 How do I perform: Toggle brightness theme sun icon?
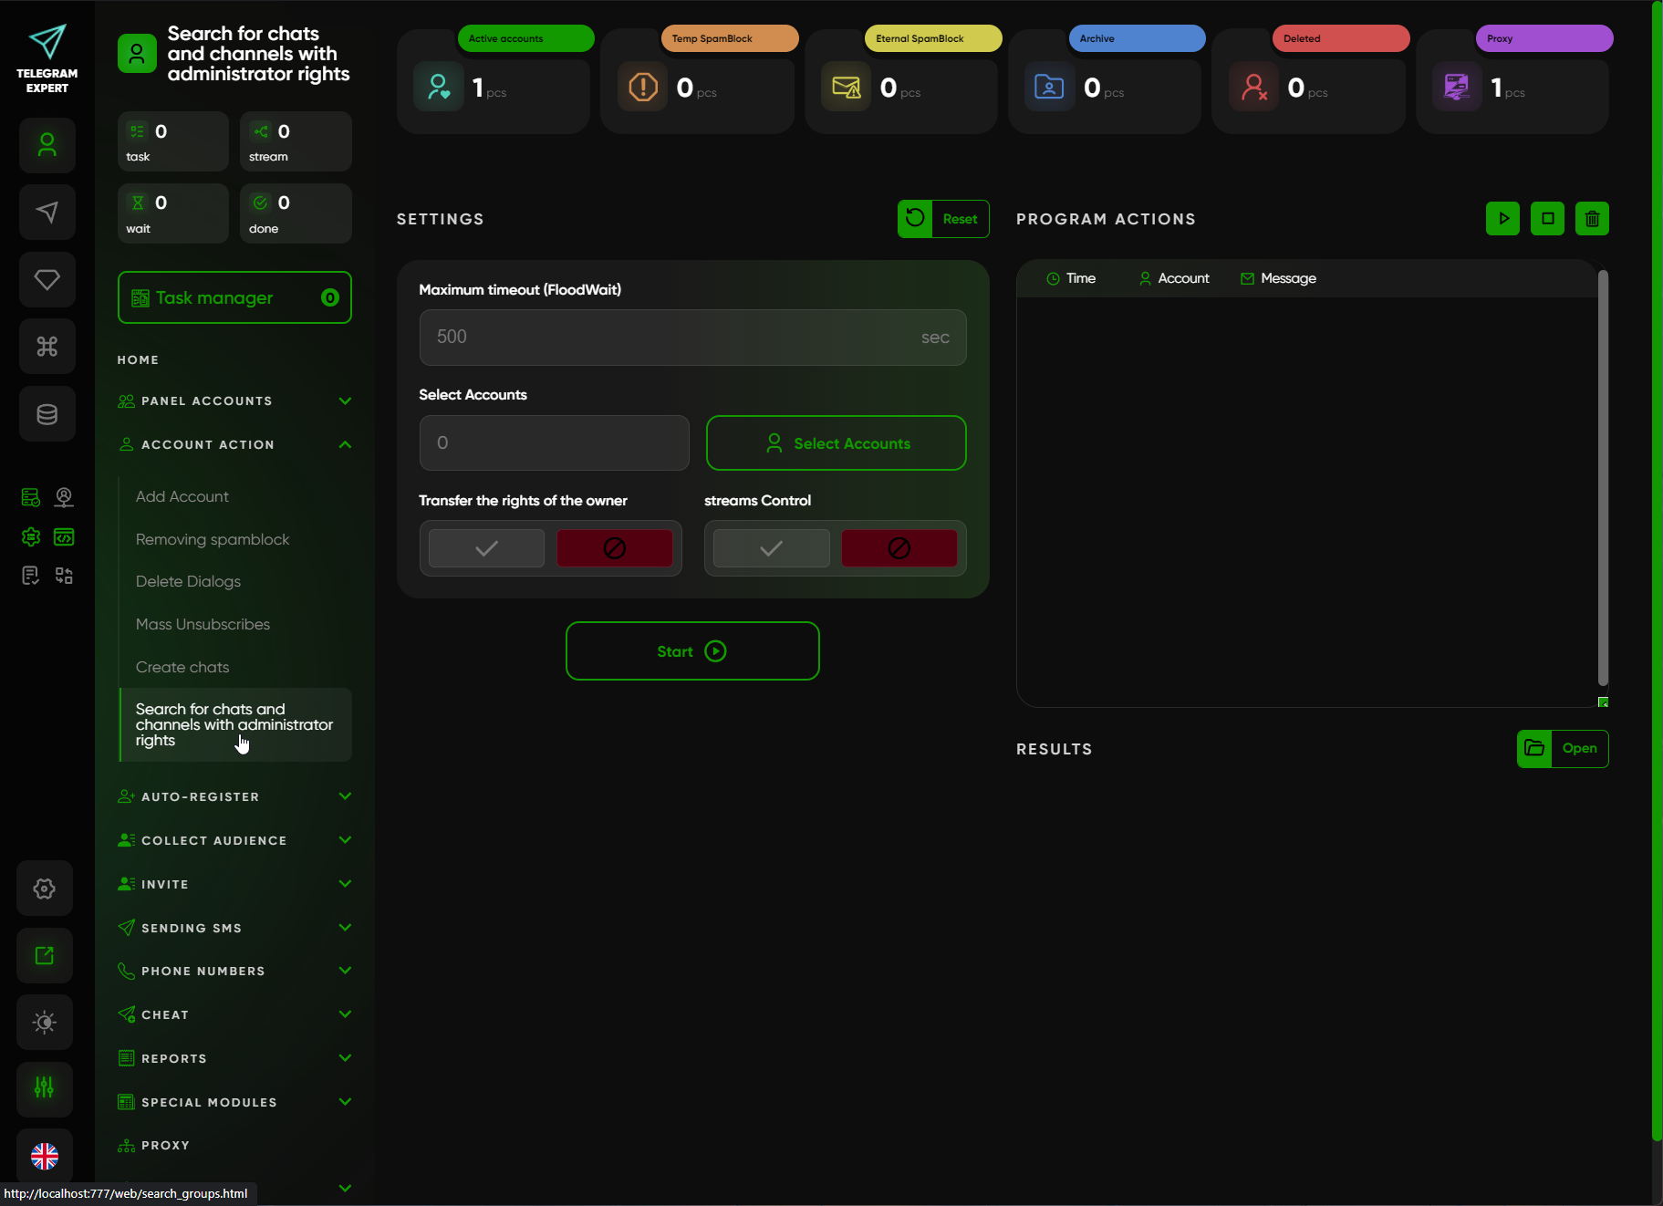point(45,1022)
